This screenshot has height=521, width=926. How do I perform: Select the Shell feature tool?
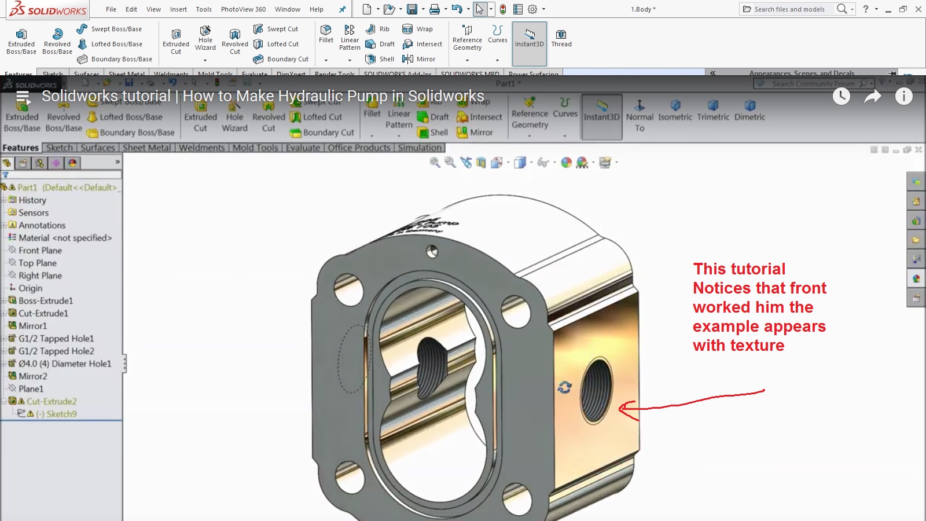(x=380, y=58)
